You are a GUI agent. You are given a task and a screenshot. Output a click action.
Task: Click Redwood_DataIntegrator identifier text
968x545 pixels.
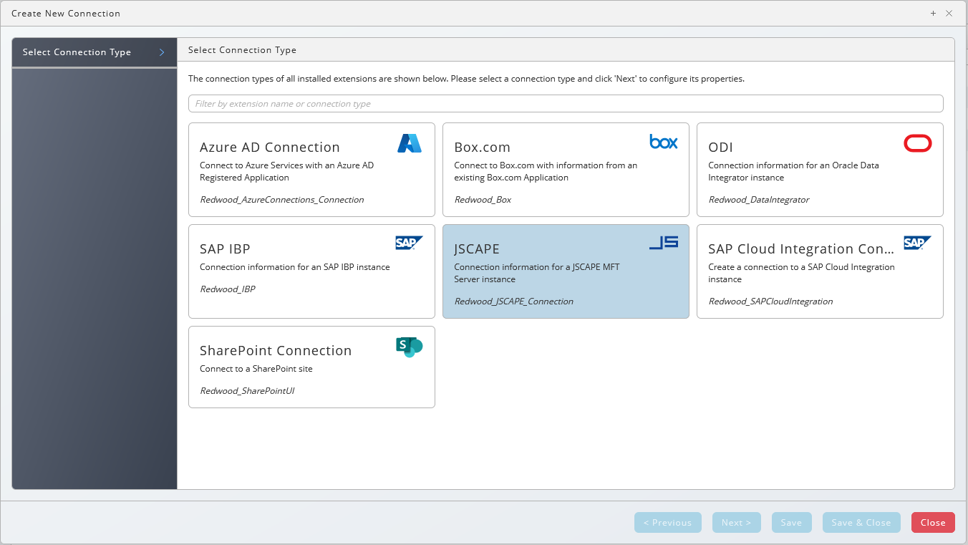[759, 200]
